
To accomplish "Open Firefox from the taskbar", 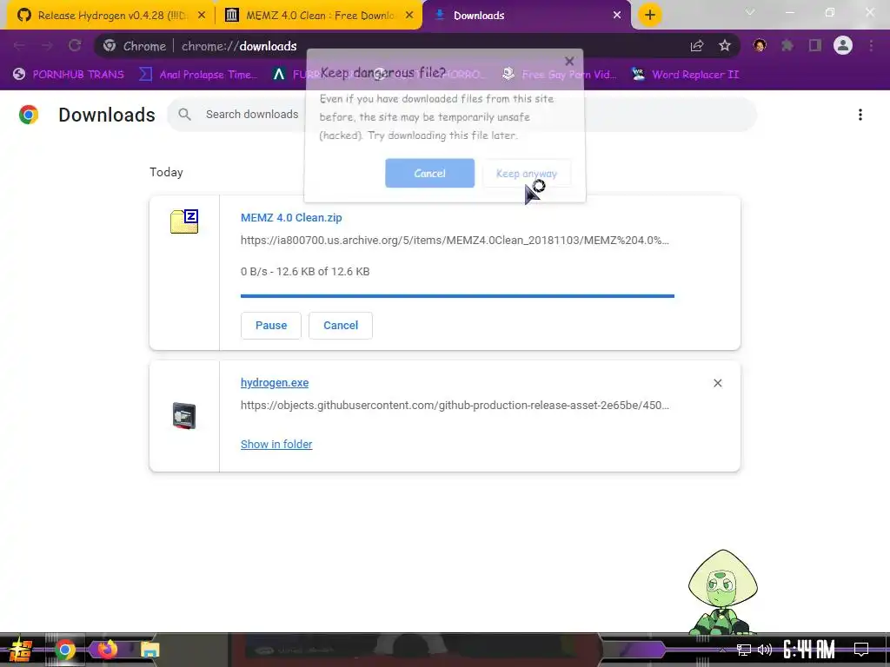I will pos(107,650).
